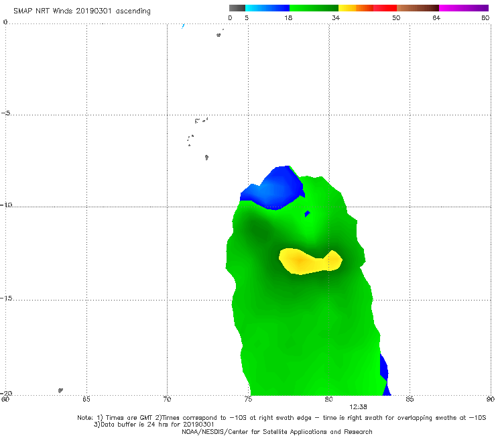
Task: Click the '50' label under the color bar
Action: point(396,18)
